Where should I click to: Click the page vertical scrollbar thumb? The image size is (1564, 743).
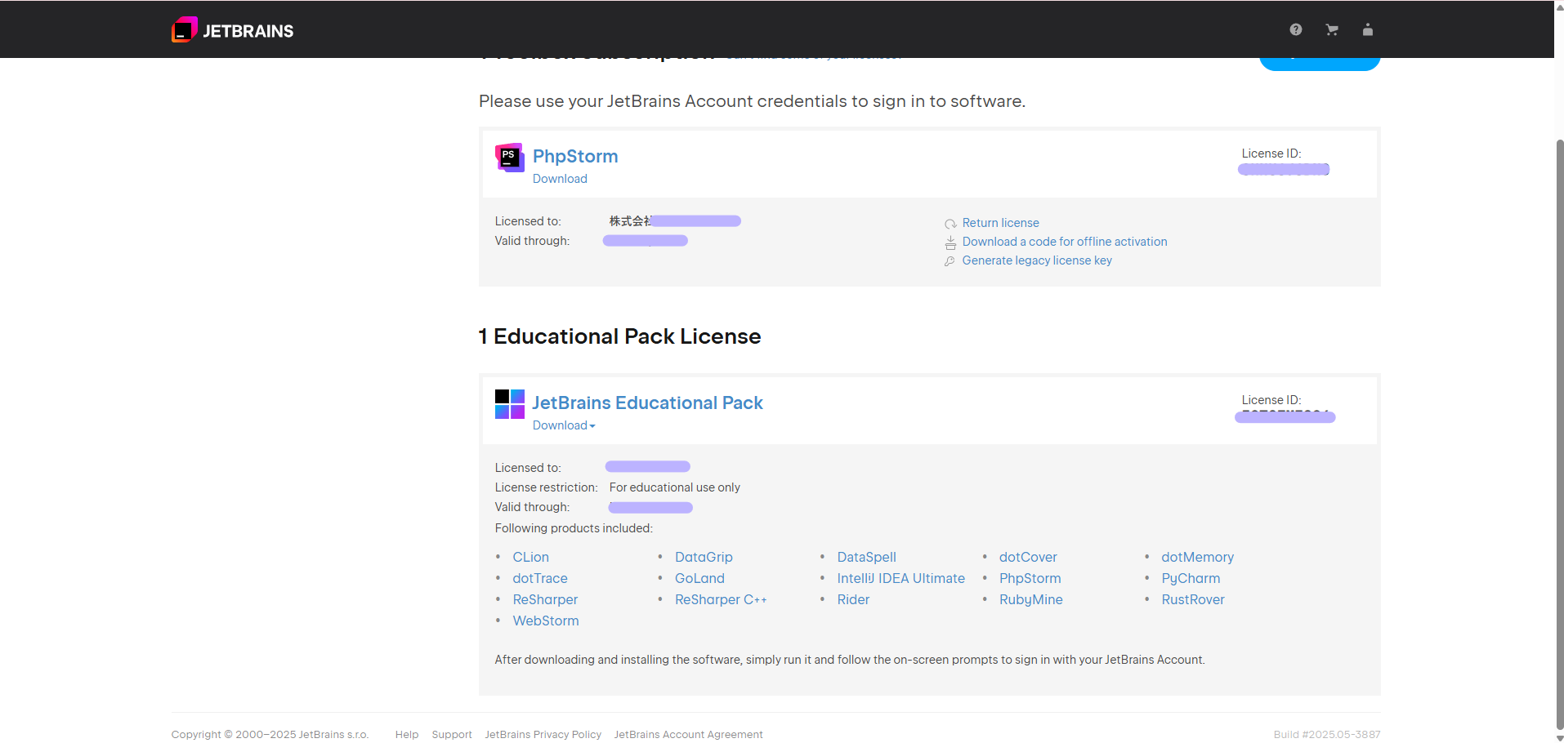(x=1559, y=434)
